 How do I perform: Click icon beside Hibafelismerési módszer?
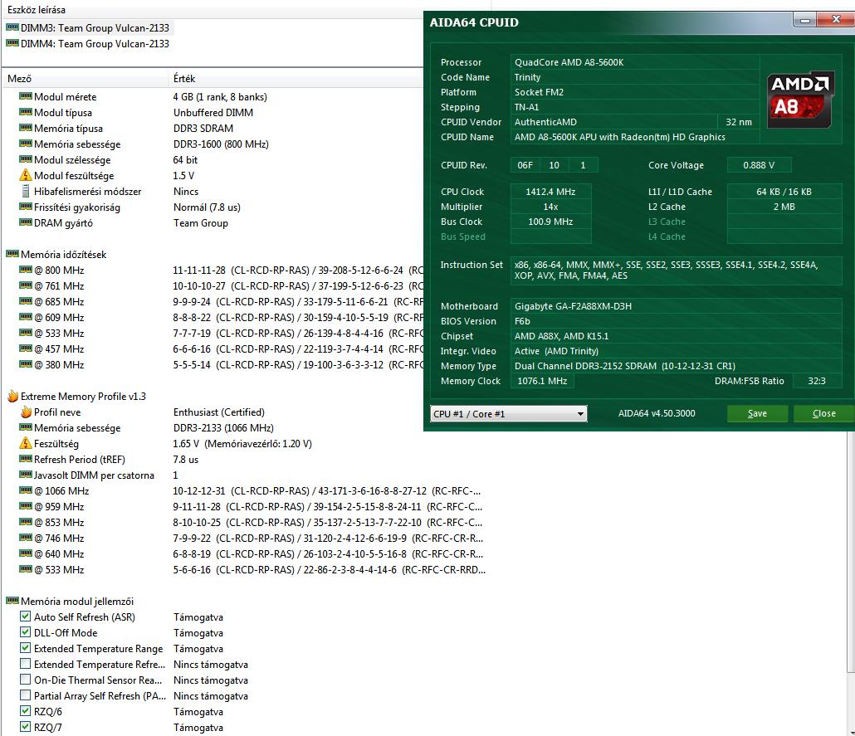[26, 192]
